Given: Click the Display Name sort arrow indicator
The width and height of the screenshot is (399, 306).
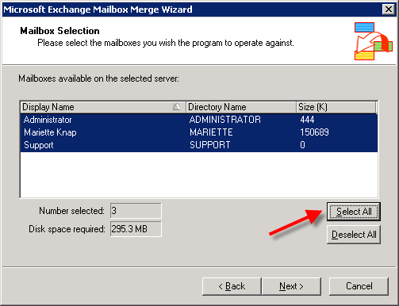Looking at the screenshot, I should coord(176,107).
